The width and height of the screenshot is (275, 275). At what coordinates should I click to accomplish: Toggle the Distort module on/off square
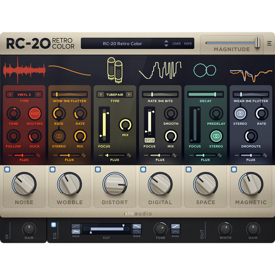pyautogui.click(x=98, y=169)
